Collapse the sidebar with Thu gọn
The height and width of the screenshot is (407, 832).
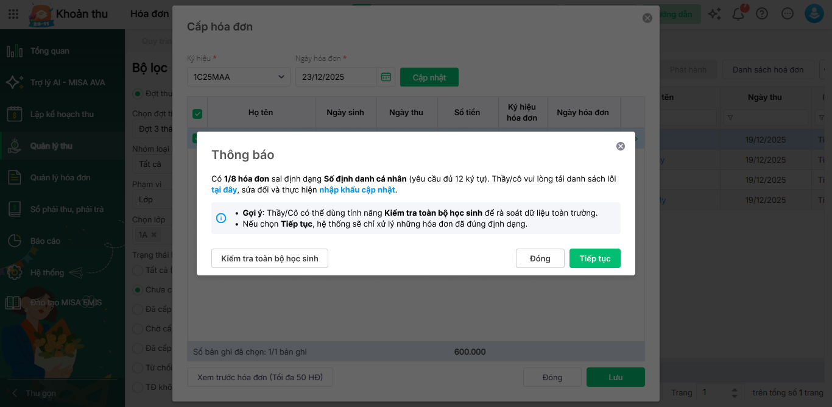[37, 393]
